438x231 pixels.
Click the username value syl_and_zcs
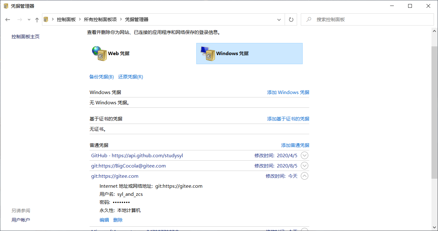[x=130, y=194]
